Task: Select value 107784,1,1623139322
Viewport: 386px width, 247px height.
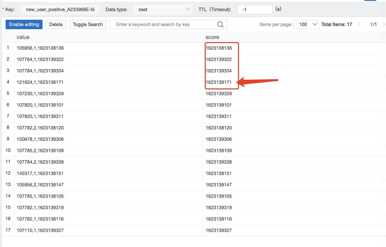Action: (x=40, y=59)
